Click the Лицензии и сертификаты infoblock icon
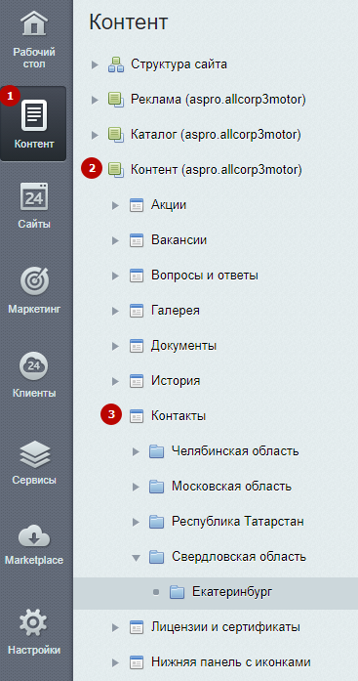Screen dimensions: 358x681 pyautogui.click(x=137, y=627)
